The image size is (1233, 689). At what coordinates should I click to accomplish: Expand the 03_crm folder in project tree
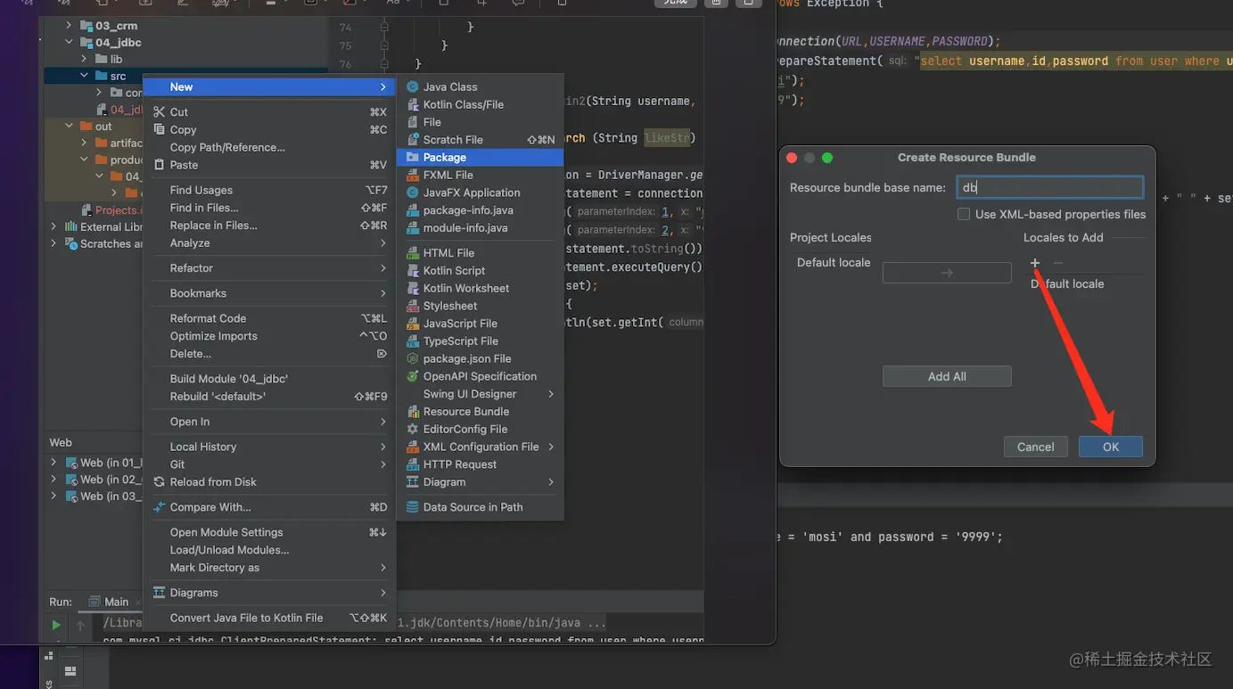[69, 26]
